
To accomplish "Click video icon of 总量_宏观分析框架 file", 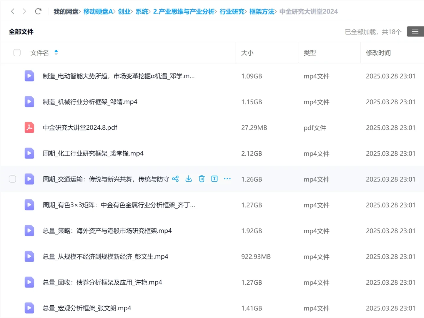I will (x=29, y=308).
